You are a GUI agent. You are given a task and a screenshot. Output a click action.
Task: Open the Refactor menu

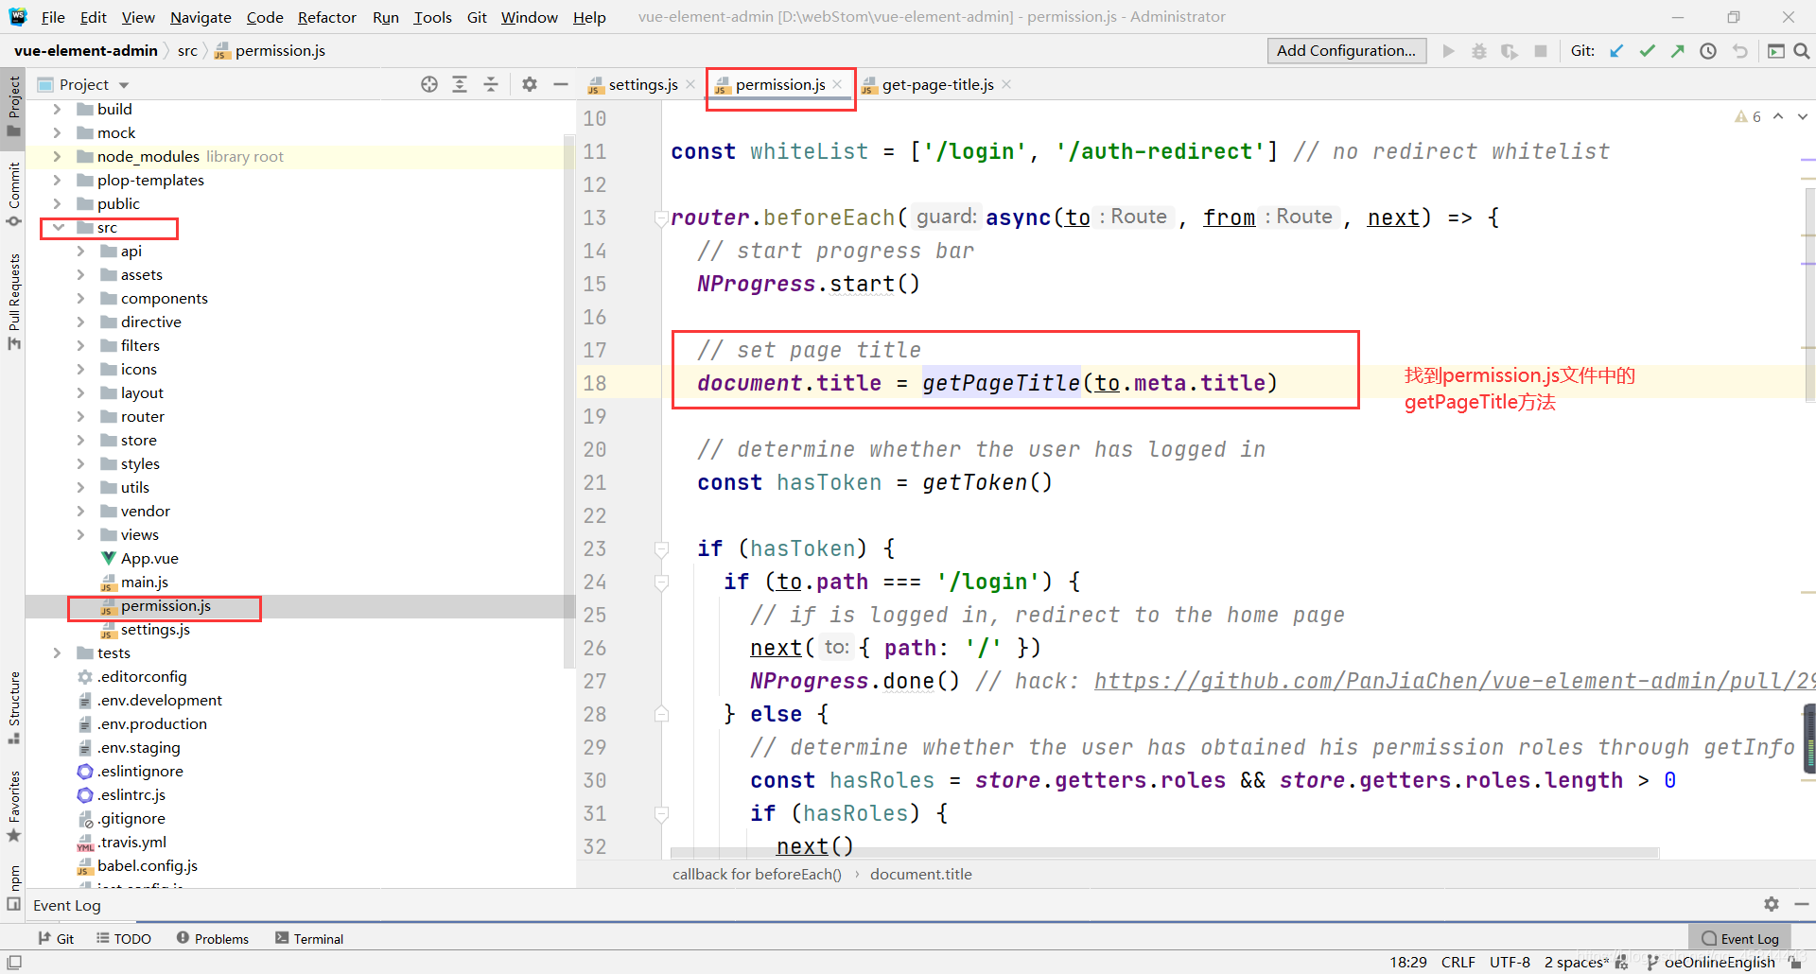click(326, 17)
